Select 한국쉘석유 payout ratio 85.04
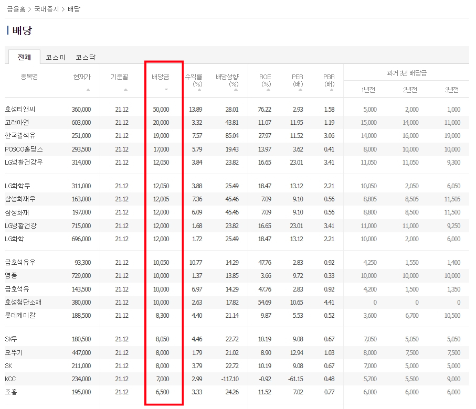Viewport: 476px width, 409px height. 232,136
